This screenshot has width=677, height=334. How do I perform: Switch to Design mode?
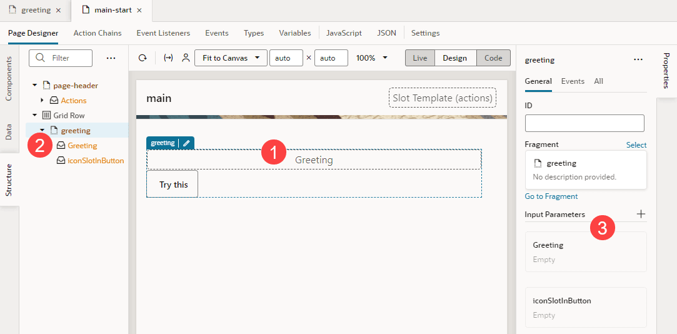tap(455, 58)
